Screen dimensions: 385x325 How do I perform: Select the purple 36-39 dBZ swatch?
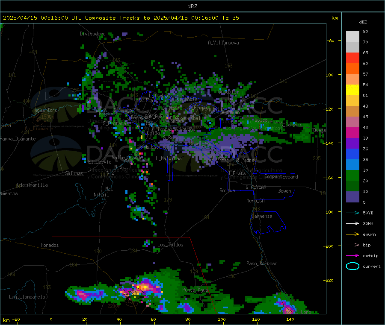(x=352, y=143)
